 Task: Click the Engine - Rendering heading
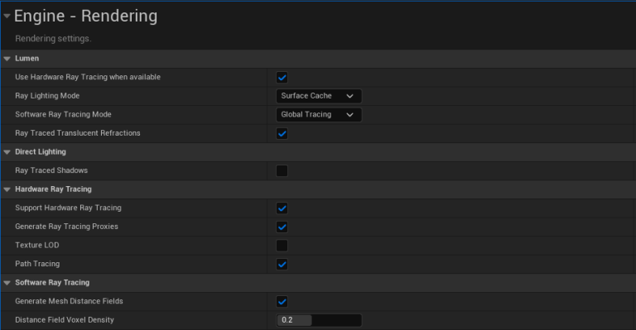(85, 17)
